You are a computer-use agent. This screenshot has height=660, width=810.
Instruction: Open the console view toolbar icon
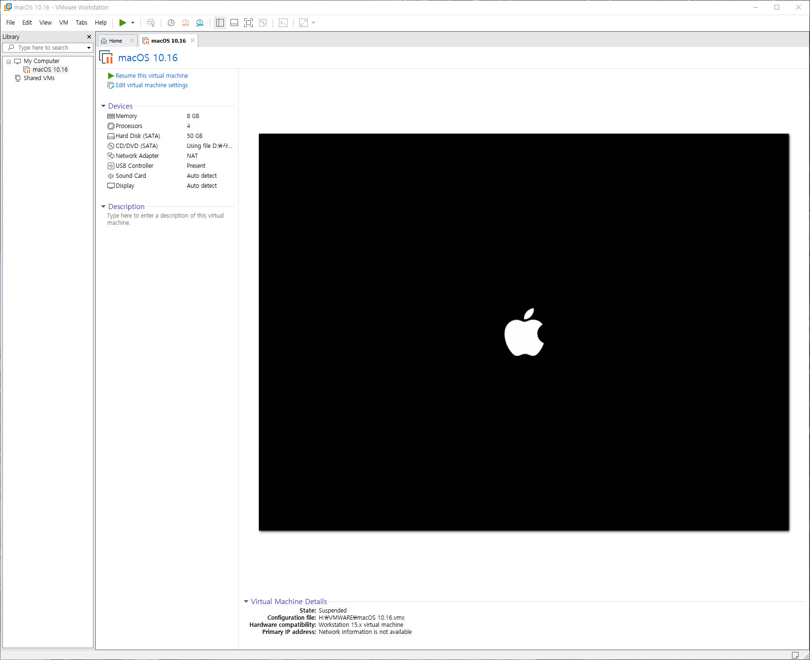point(283,23)
